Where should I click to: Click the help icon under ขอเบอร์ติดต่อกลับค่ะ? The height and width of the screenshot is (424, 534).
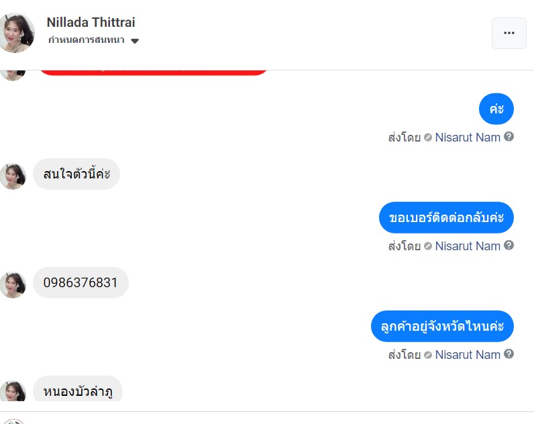(x=509, y=246)
